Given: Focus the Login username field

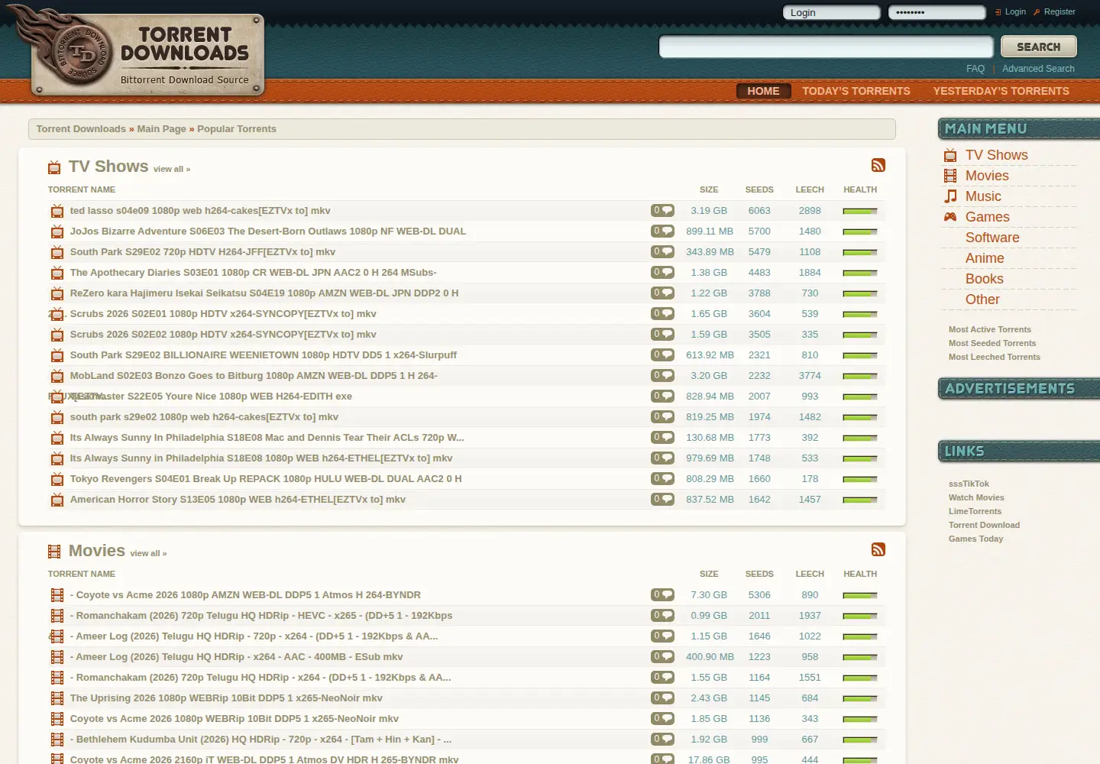Looking at the screenshot, I should (x=831, y=12).
